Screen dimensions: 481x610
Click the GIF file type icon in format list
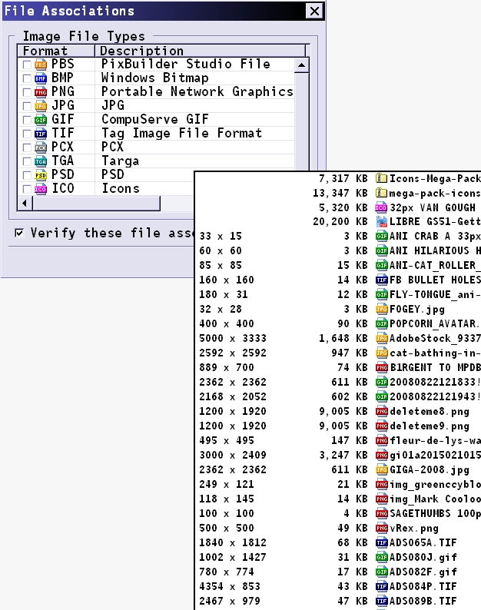pyautogui.click(x=41, y=120)
